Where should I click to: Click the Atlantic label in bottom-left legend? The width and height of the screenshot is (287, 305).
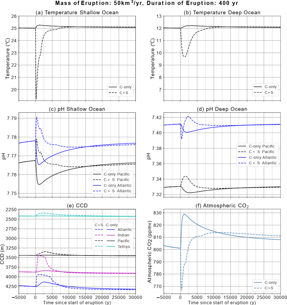125,230
